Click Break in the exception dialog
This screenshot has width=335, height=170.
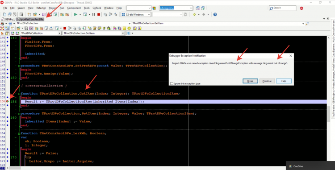[x=250, y=81]
